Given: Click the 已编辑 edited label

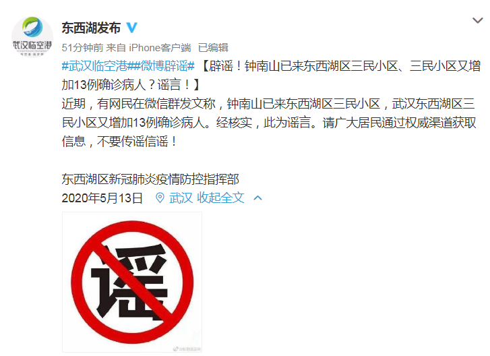Looking at the screenshot, I should [213, 48].
